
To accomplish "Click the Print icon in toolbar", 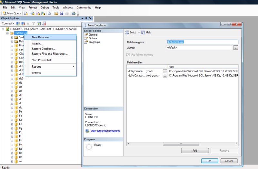I will point(67,13).
